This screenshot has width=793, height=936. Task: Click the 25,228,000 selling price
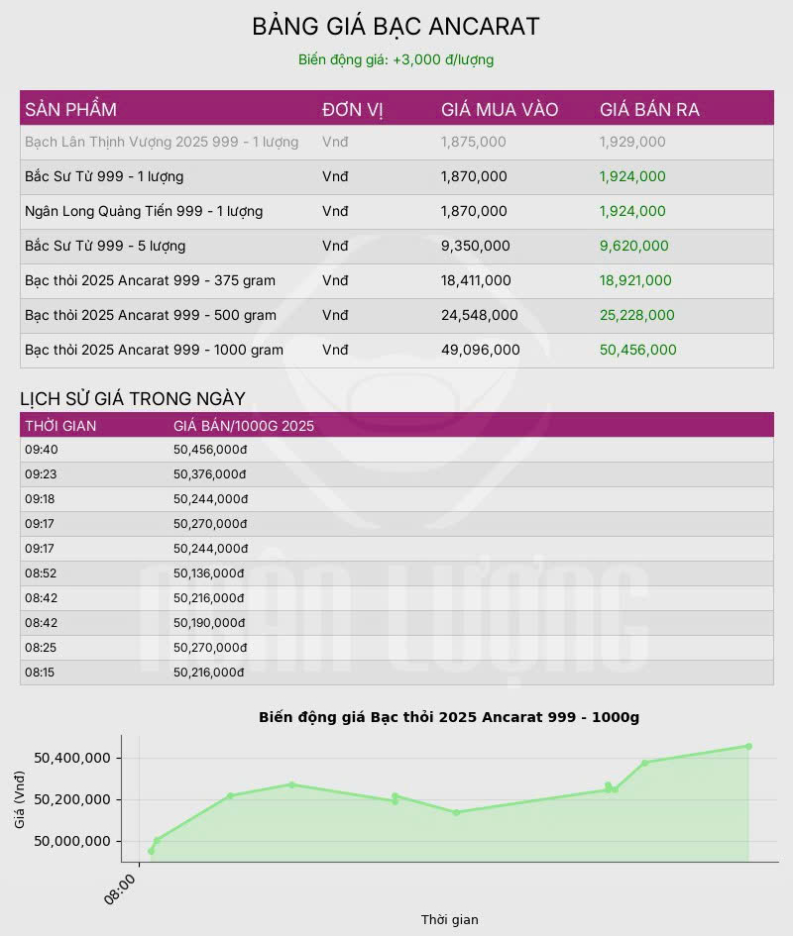636,315
